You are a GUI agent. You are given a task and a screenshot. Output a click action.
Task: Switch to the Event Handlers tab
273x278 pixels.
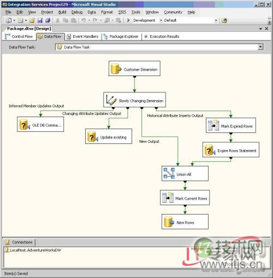82,37
